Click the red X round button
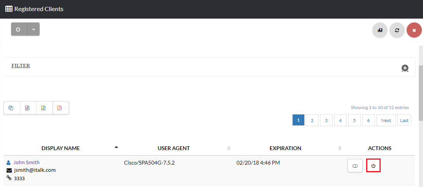This screenshot has width=423, height=187. point(414,30)
